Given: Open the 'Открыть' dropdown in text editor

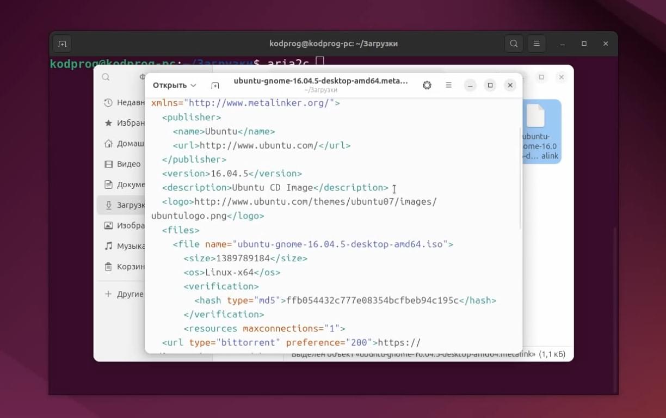Looking at the screenshot, I should click(174, 85).
